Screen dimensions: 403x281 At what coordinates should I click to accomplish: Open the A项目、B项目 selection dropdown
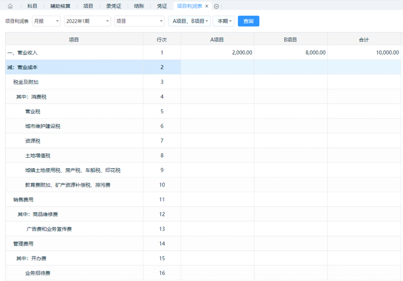coord(189,21)
